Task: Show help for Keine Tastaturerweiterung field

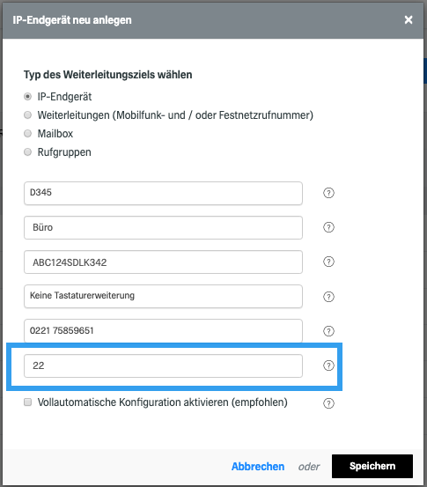Action: 328,297
